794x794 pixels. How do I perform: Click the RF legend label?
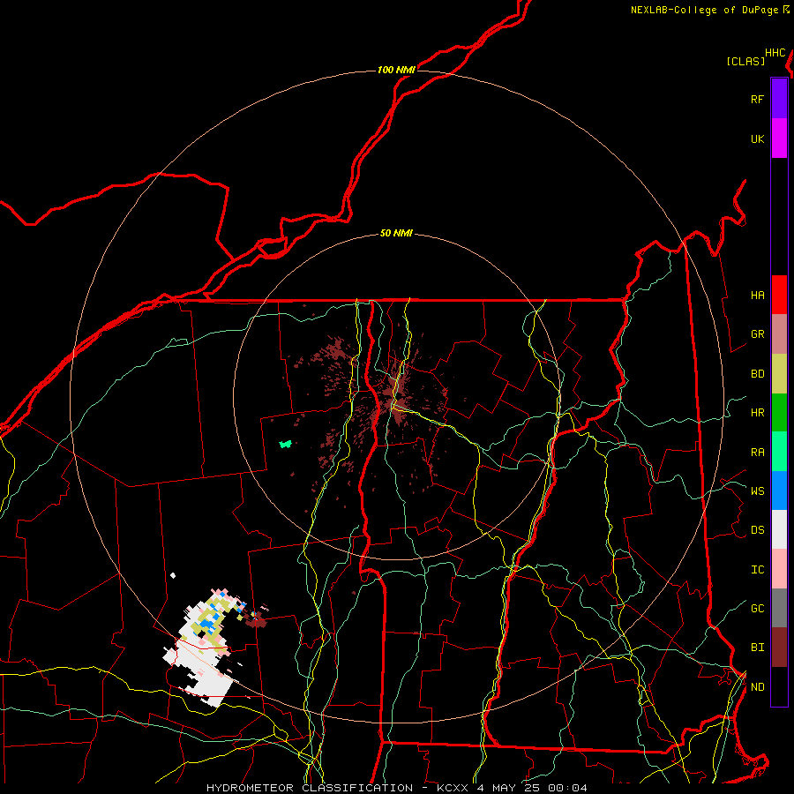[757, 99]
